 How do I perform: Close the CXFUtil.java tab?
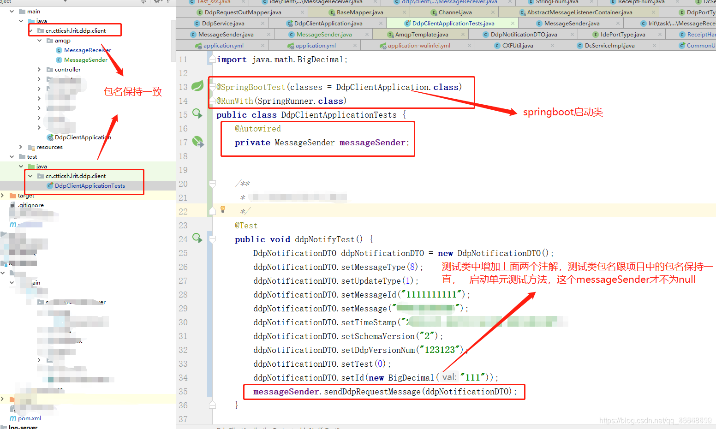click(553, 45)
